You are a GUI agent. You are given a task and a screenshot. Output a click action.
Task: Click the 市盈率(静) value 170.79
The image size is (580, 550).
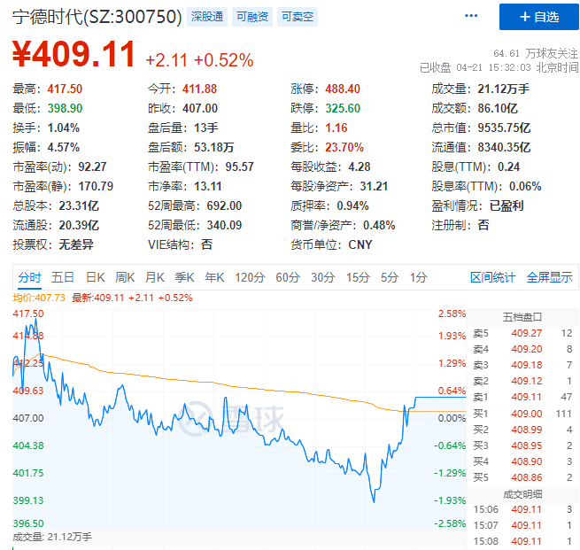(96, 186)
